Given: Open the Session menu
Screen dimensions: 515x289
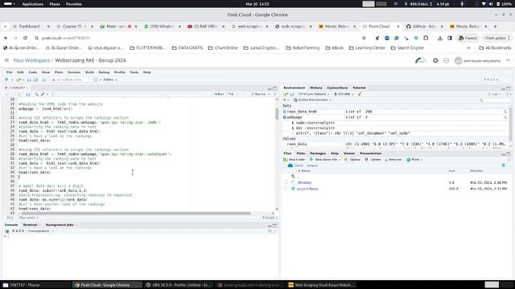Looking at the screenshot, I should tap(74, 72).
